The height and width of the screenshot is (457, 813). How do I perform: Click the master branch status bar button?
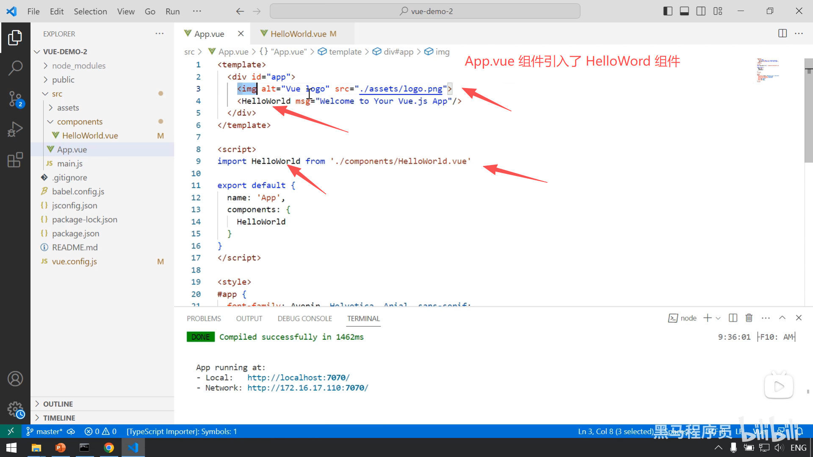coord(45,431)
